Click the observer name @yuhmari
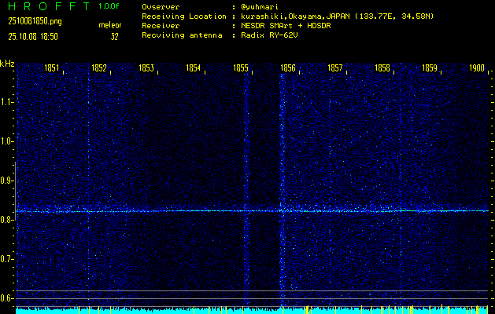 pyautogui.click(x=260, y=7)
